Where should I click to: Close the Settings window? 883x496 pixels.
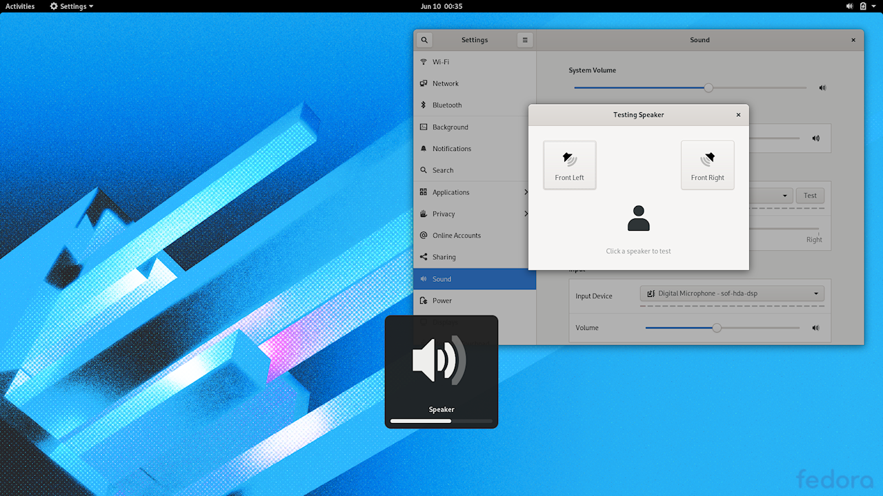(x=853, y=40)
